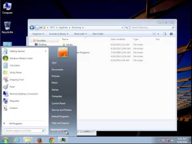Open Internet Explorer from taskbar
Viewport: 192px width, 144px height.
click(x=17, y=140)
